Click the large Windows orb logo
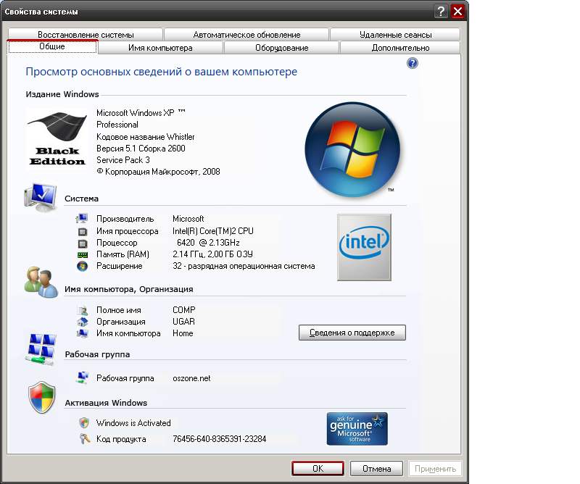 tap(352, 149)
